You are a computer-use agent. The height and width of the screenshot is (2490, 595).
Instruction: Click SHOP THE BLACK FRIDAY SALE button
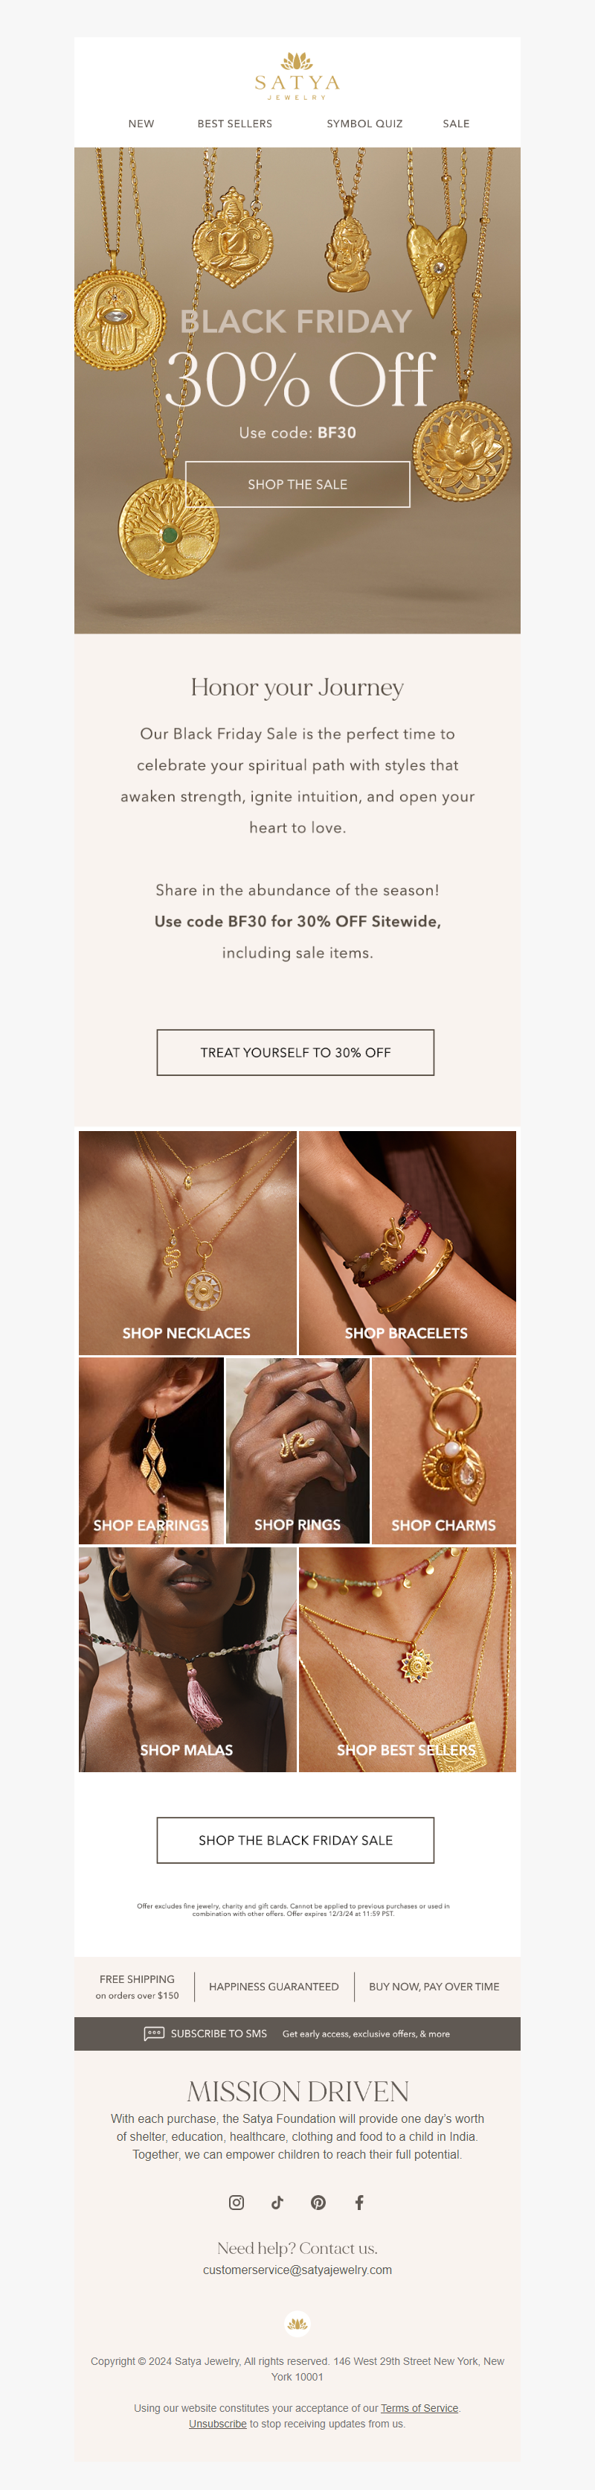click(x=295, y=1841)
